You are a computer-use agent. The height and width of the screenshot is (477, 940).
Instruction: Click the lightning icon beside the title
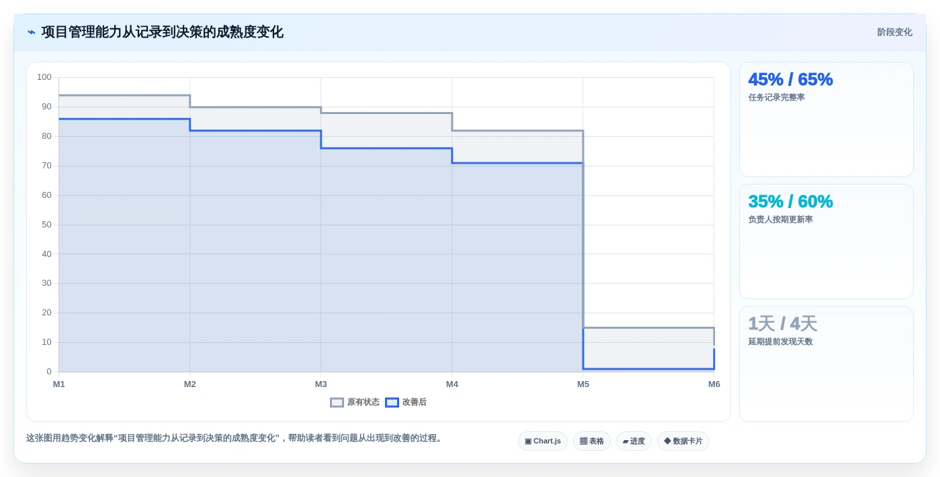[x=32, y=32]
